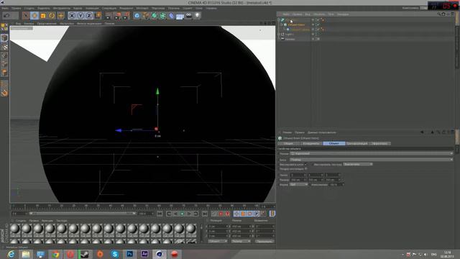Select the Камера object row
The width and height of the screenshot is (460, 259).
coord(290,39)
